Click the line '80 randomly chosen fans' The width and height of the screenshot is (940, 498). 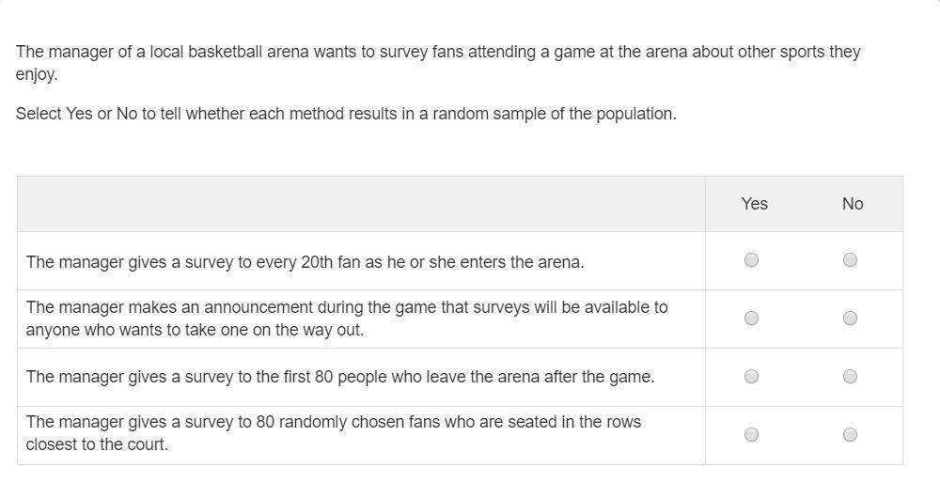(334, 422)
